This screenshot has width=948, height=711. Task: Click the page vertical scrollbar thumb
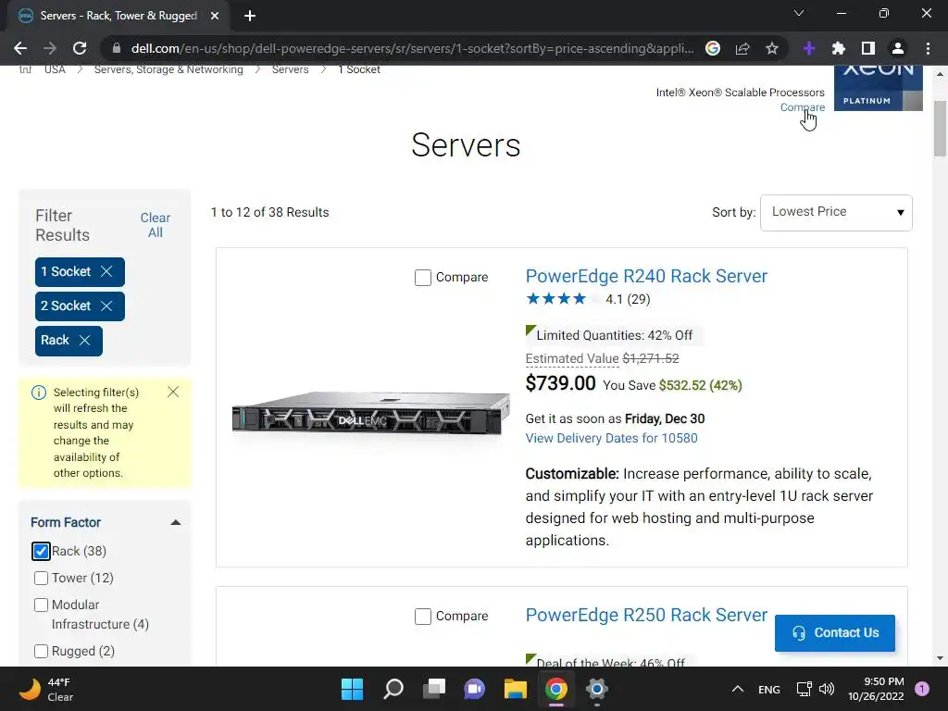pos(940,128)
